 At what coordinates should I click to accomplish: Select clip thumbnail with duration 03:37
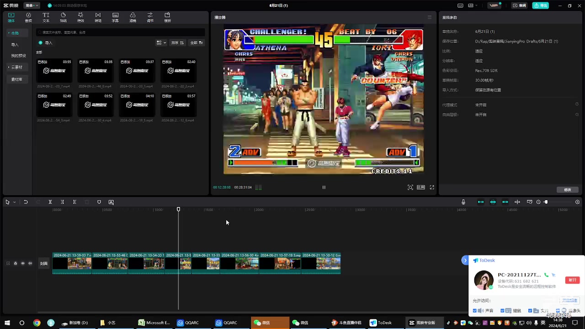[x=137, y=70]
